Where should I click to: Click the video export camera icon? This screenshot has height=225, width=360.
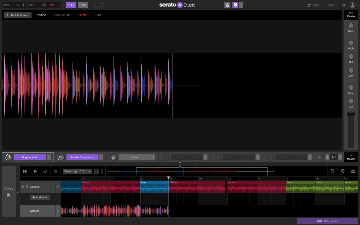353,171
